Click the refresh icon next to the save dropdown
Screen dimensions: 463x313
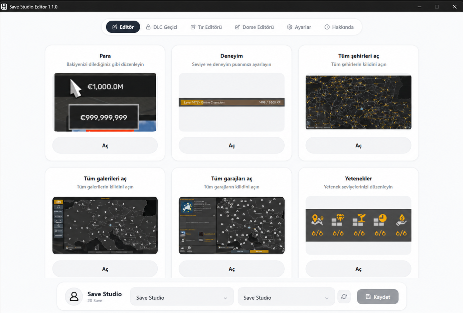(x=344, y=297)
